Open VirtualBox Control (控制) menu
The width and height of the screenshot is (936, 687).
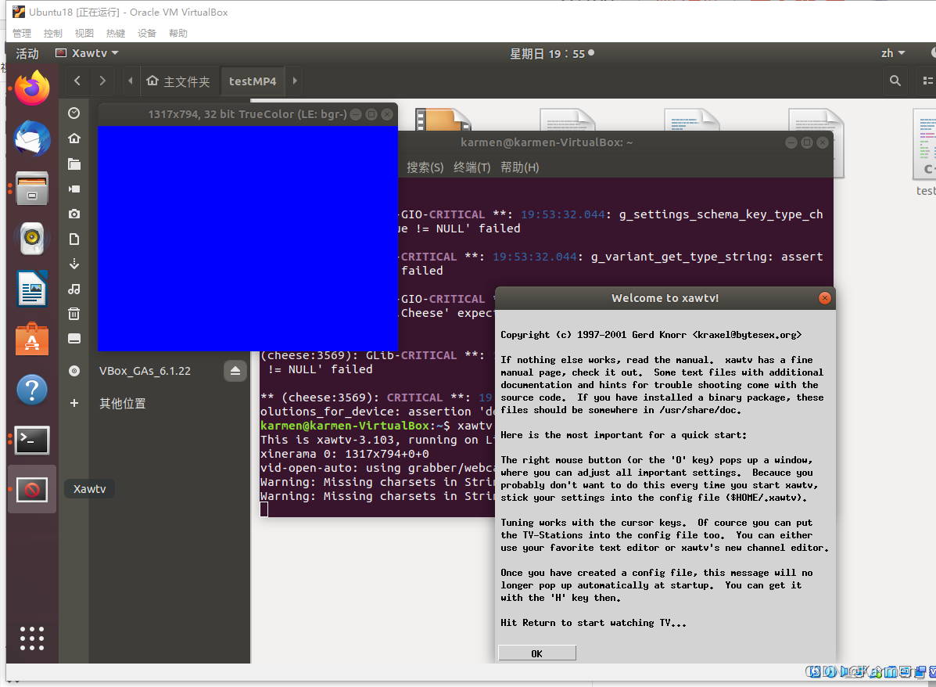coord(53,34)
